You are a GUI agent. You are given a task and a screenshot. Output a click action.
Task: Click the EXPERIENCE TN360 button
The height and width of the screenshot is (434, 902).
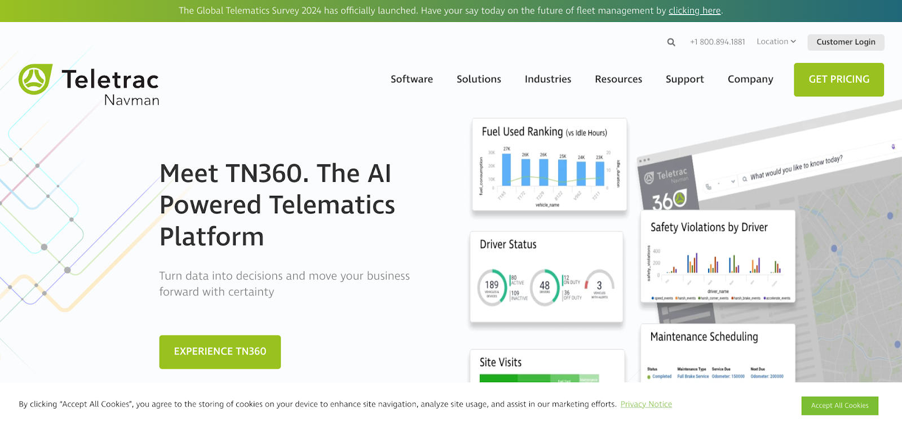pos(220,352)
